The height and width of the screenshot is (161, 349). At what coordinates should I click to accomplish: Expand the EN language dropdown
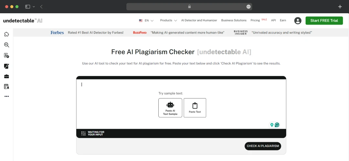(x=149, y=20)
